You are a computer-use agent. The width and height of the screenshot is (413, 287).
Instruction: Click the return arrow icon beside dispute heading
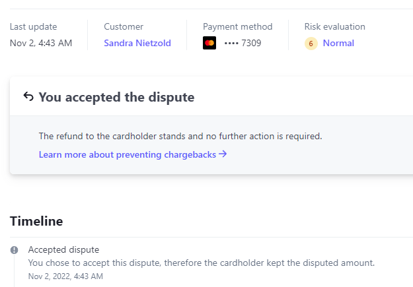point(28,97)
